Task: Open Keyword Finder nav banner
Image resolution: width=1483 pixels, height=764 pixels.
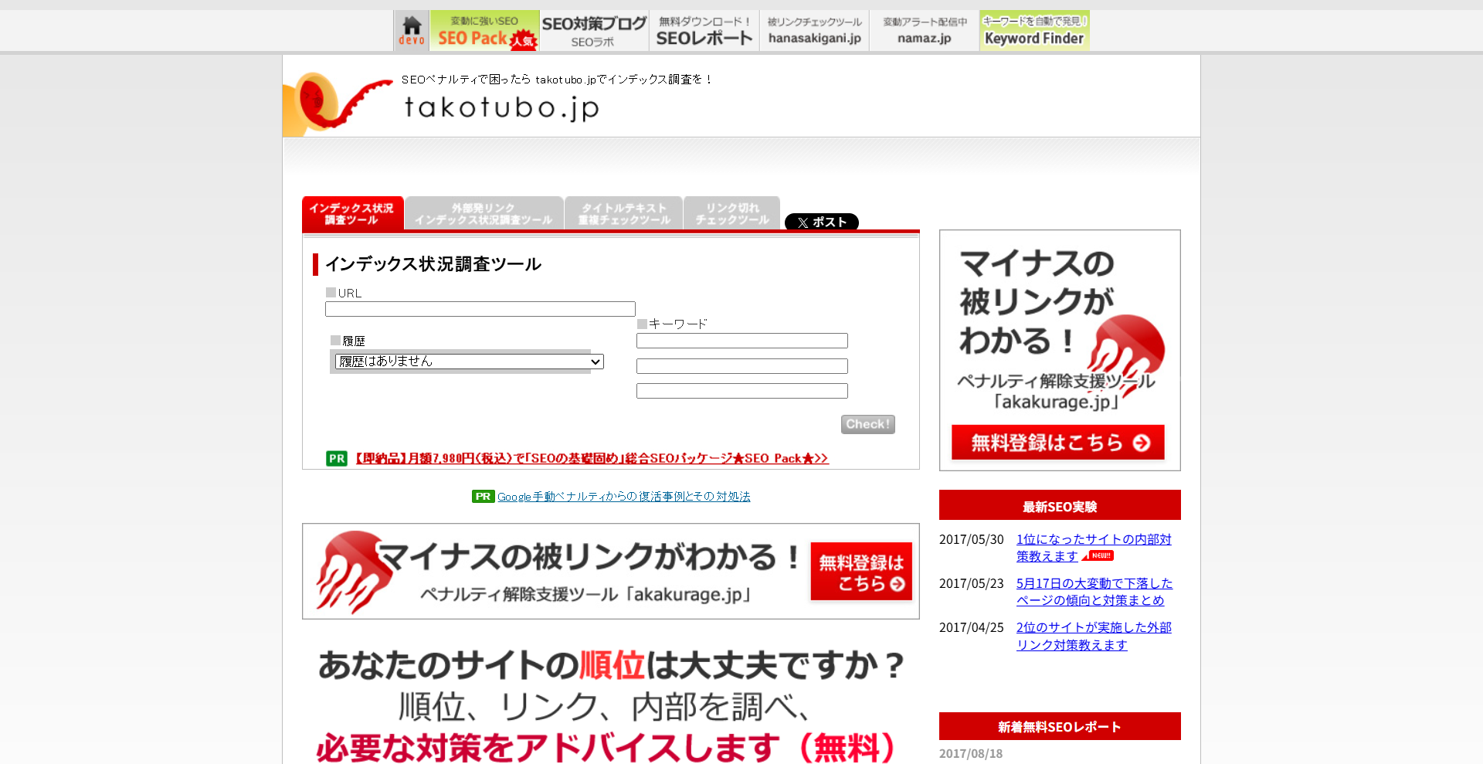Action: [1033, 31]
